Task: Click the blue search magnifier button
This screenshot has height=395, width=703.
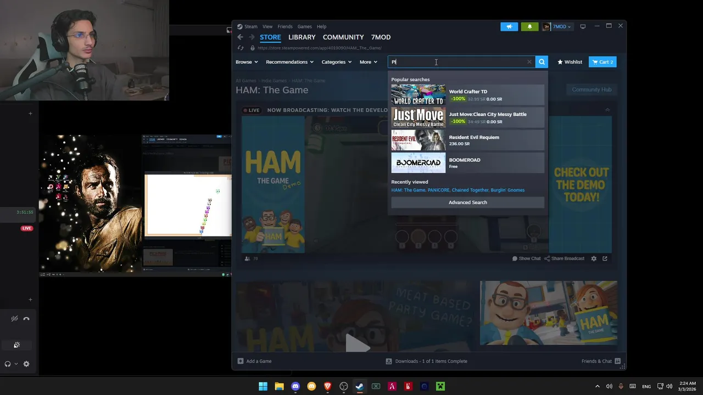Action: click(x=542, y=62)
